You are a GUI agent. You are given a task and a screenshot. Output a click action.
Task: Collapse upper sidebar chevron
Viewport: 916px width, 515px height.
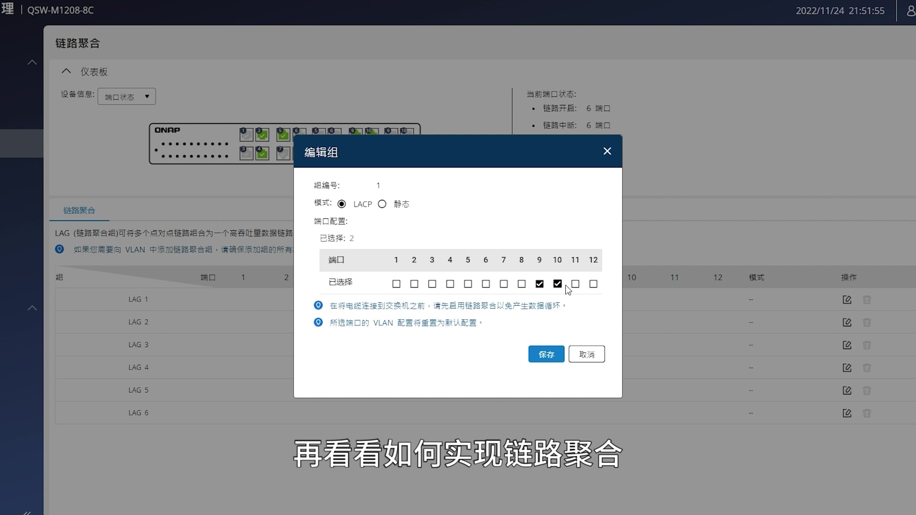32,62
